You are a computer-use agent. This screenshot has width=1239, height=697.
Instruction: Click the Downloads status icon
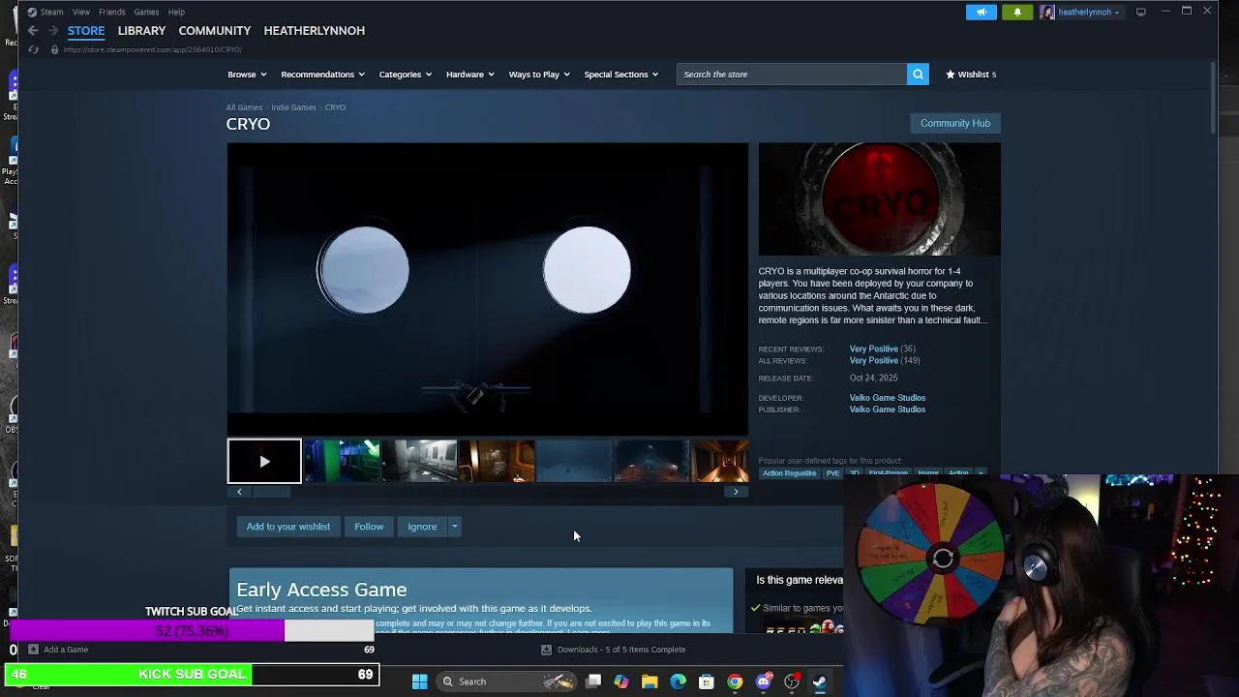546,650
